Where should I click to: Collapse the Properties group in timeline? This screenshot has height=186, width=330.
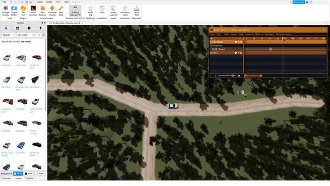[211, 45]
